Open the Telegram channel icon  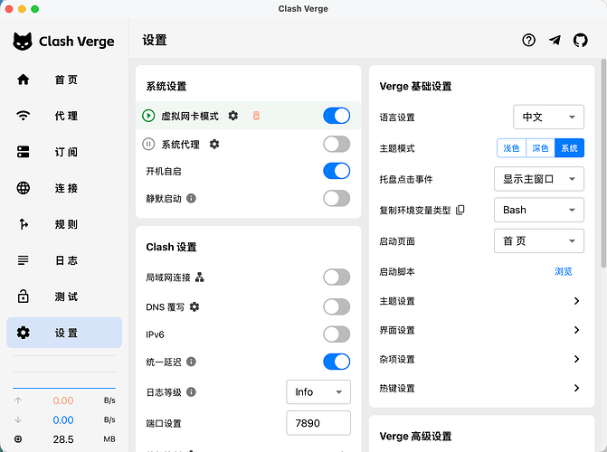click(x=555, y=40)
